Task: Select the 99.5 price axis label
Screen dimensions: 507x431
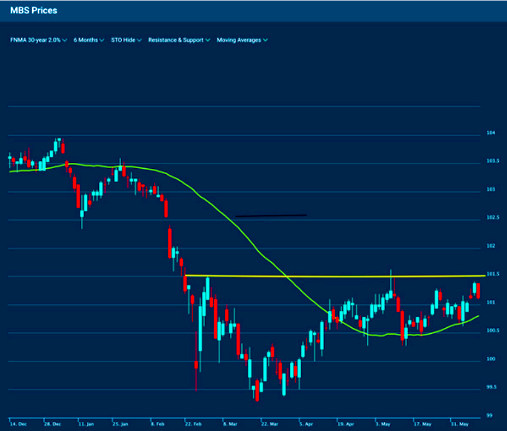Action: click(x=492, y=387)
